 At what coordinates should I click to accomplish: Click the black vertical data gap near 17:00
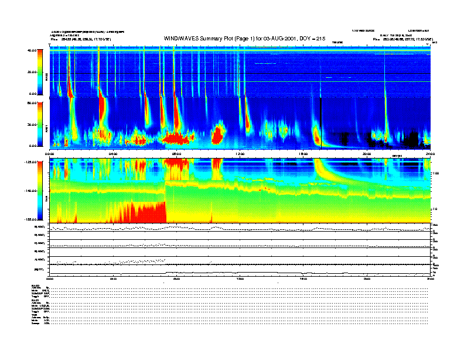coord(321,123)
